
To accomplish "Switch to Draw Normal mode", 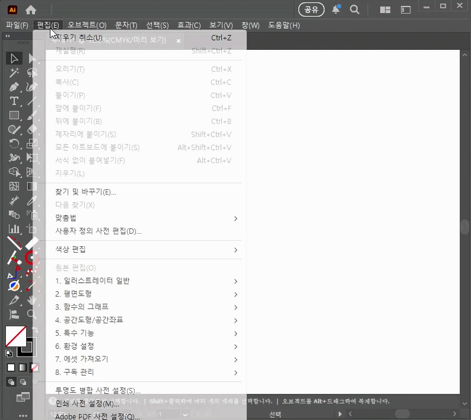I will tap(11, 382).
